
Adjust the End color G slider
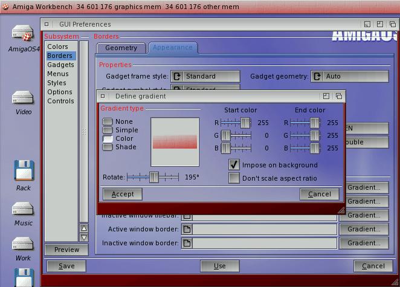305,135
